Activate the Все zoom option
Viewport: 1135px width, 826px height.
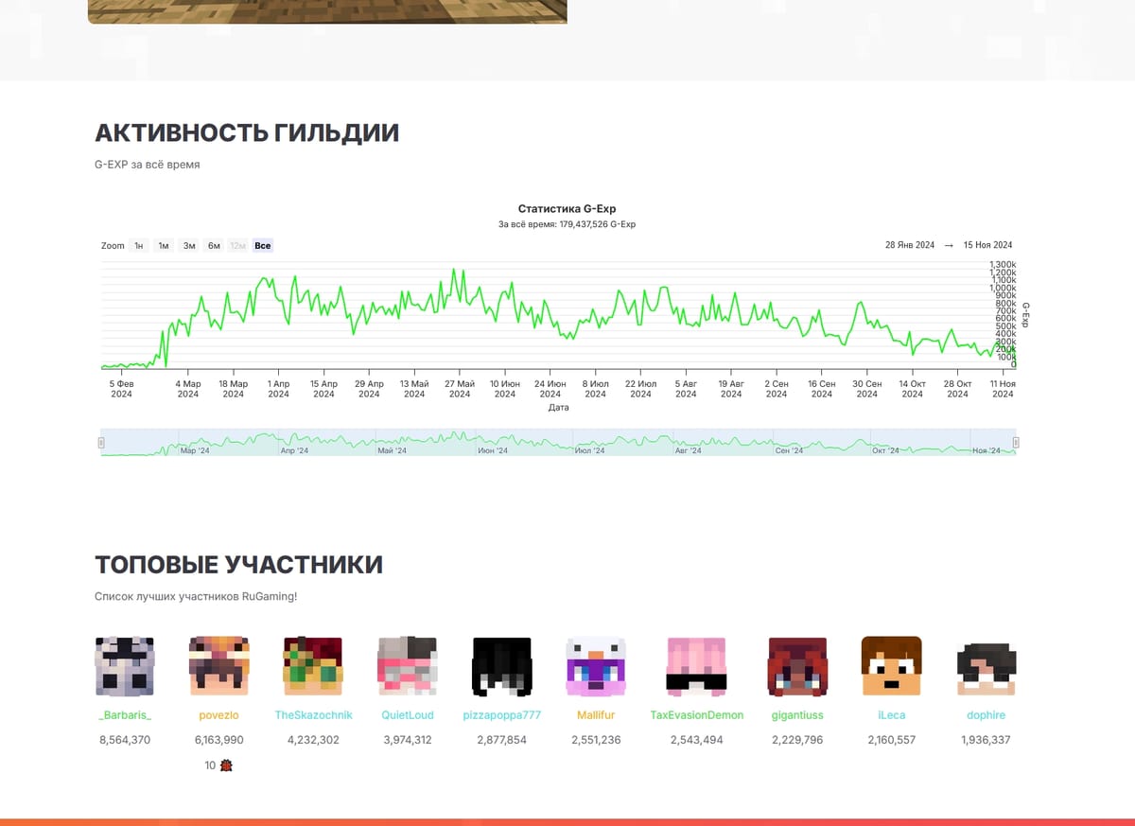[262, 245]
